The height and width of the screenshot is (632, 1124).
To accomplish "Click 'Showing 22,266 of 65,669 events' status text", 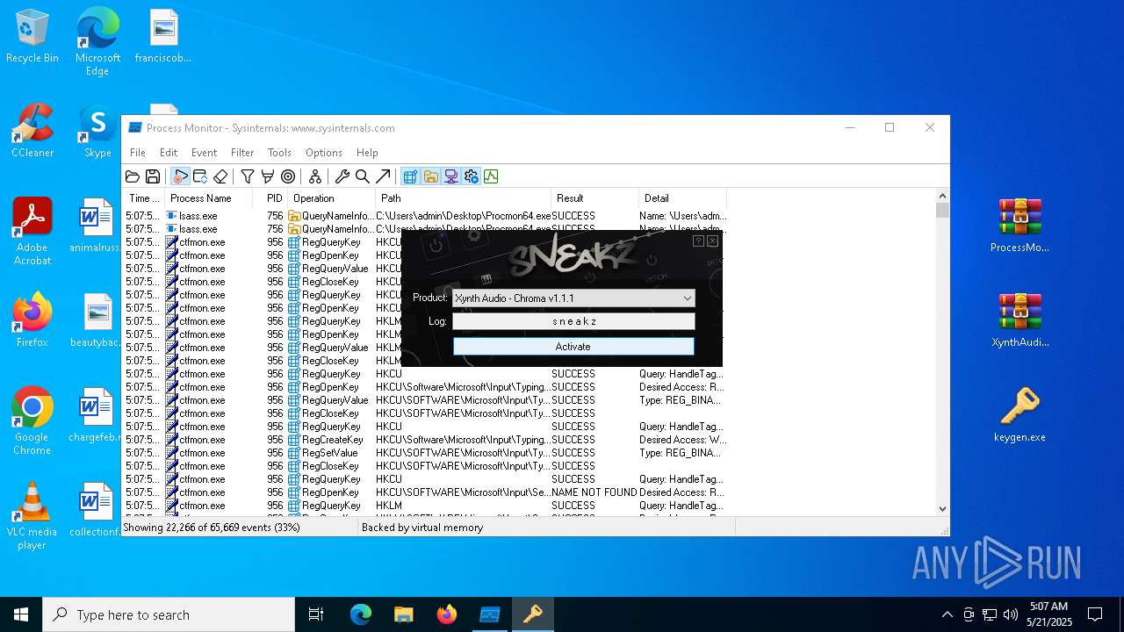I will click(x=212, y=528).
